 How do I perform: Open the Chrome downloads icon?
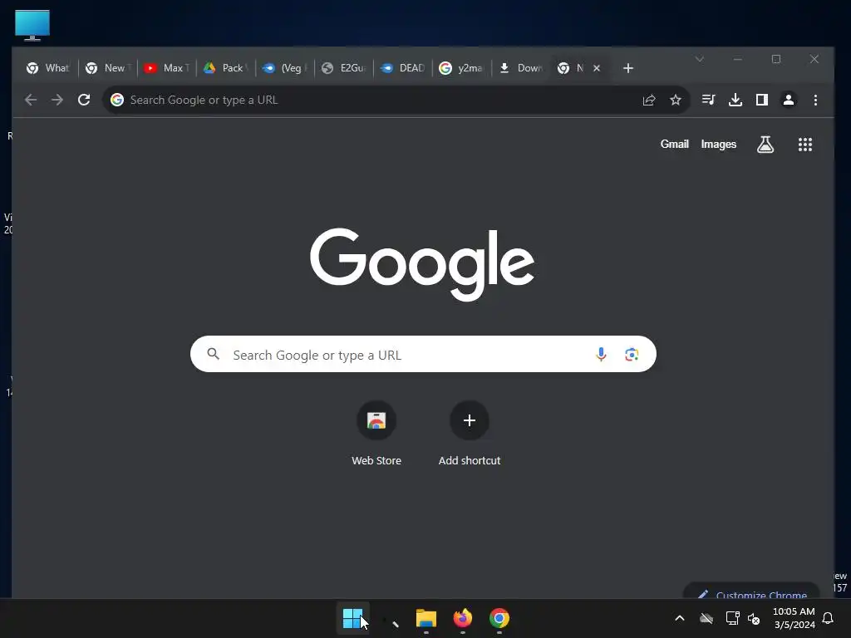click(x=735, y=100)
